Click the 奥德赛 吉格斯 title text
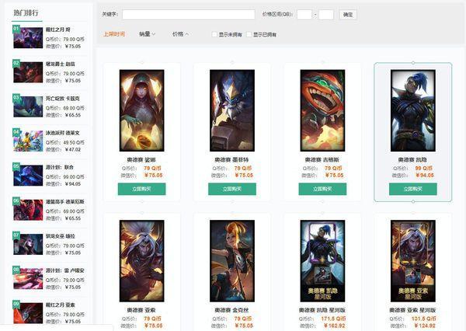This screenshot has width=466, height=331. pyautogui.click(x=322, y=160)
